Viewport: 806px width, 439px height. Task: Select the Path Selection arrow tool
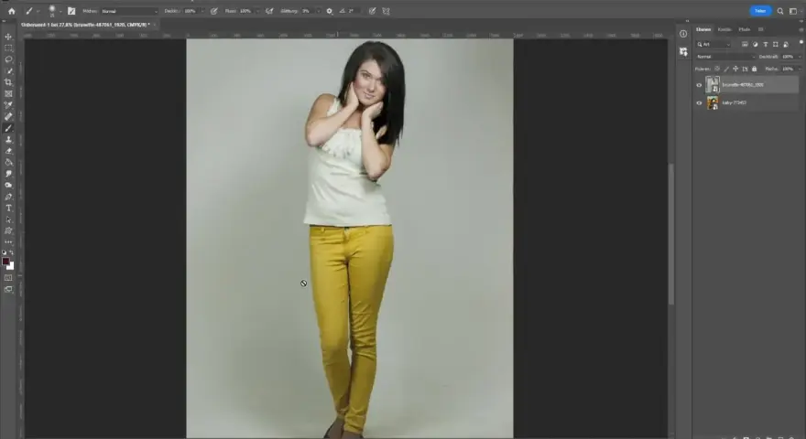8,219
